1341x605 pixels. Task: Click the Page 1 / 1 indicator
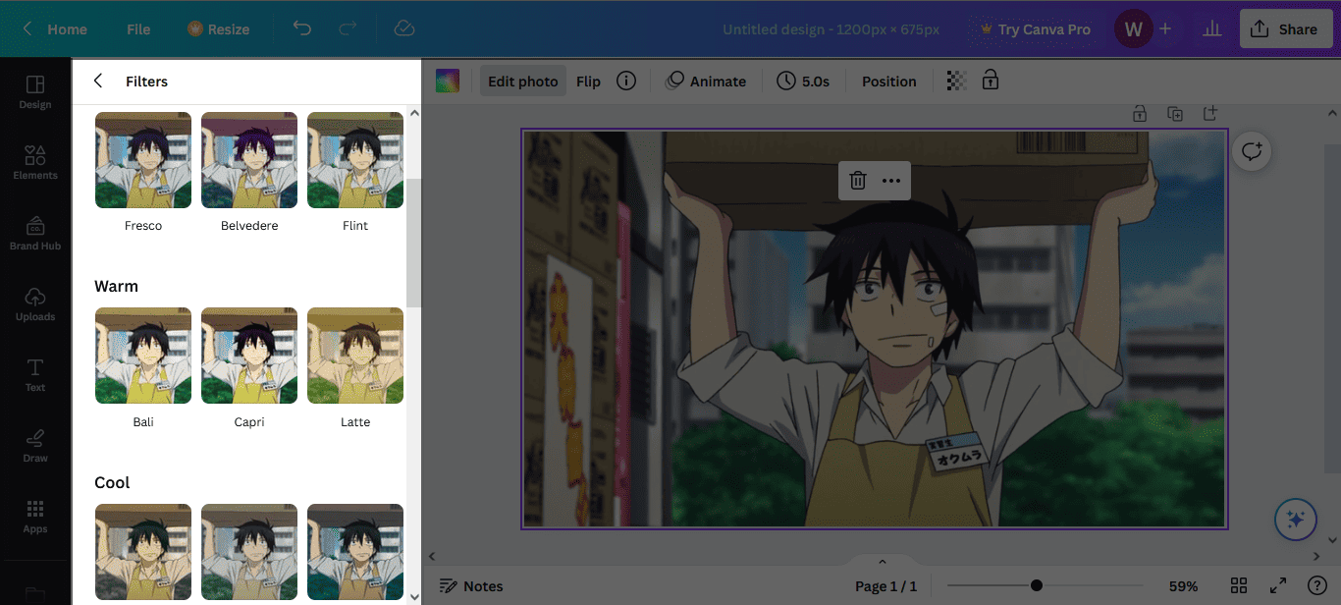click(x=885, y=586)
